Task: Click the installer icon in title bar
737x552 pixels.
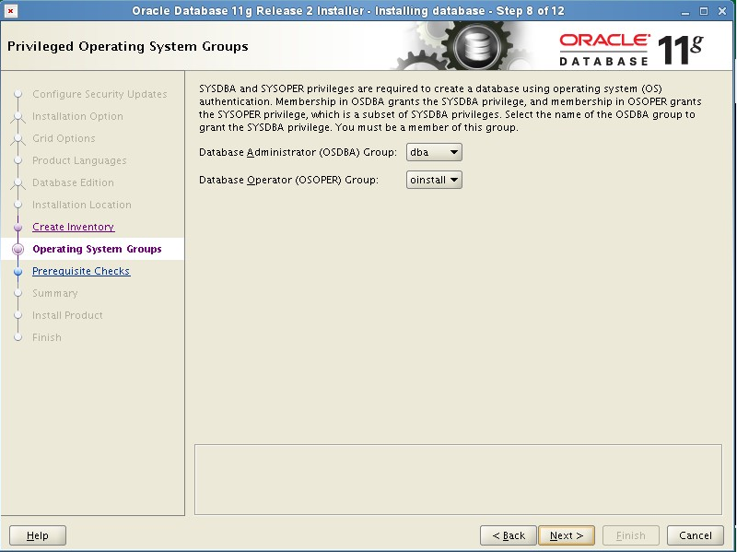Action: 9,10
